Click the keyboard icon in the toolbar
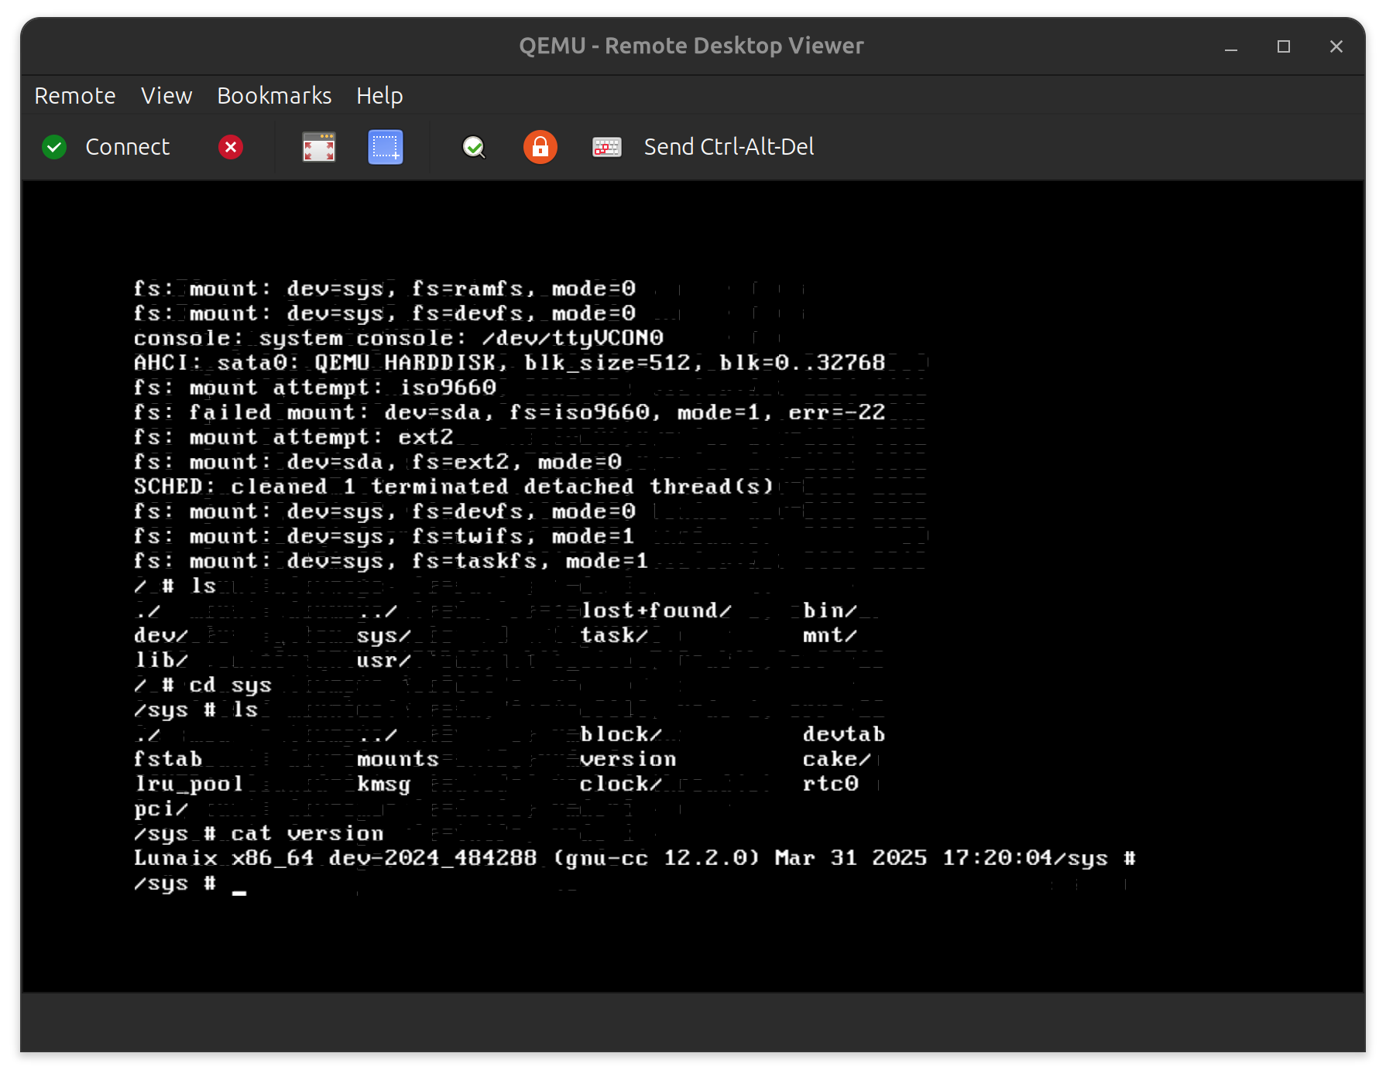Image resolution: width=1386 pixels, height=1077 pixels. [x=607, y=147]
